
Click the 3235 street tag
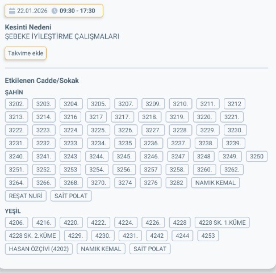click(x=125, y=143)
